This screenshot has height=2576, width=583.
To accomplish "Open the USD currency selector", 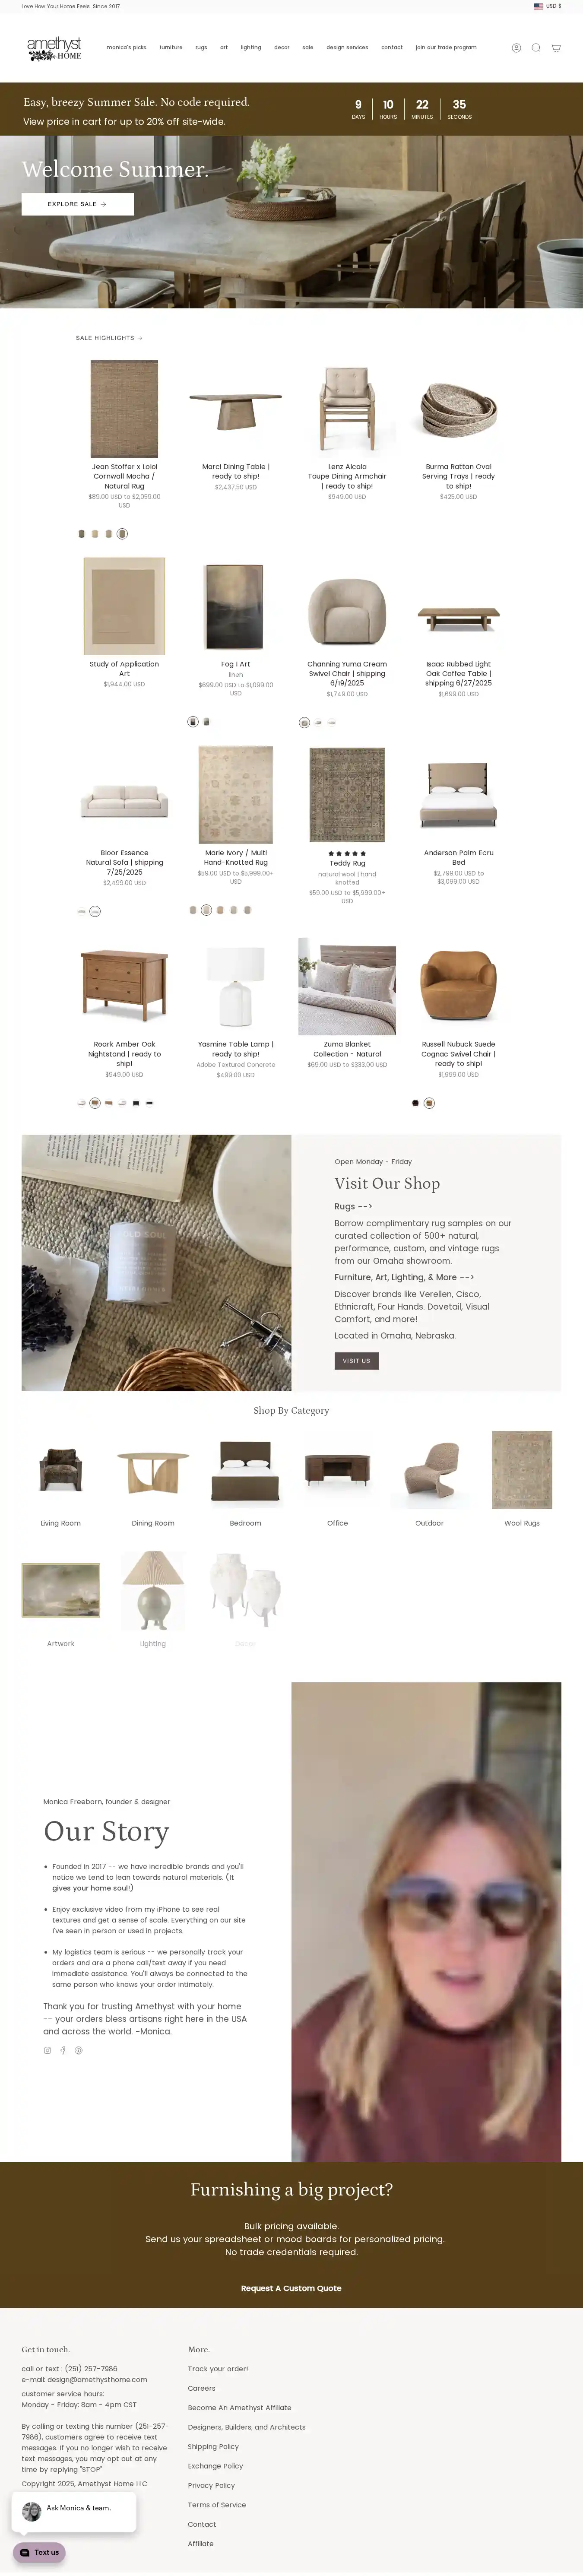I will pos(548,6).
